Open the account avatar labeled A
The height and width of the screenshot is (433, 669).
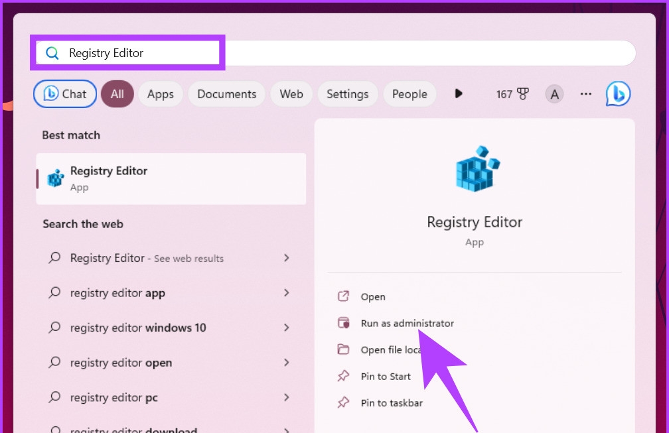click(554, 93)
